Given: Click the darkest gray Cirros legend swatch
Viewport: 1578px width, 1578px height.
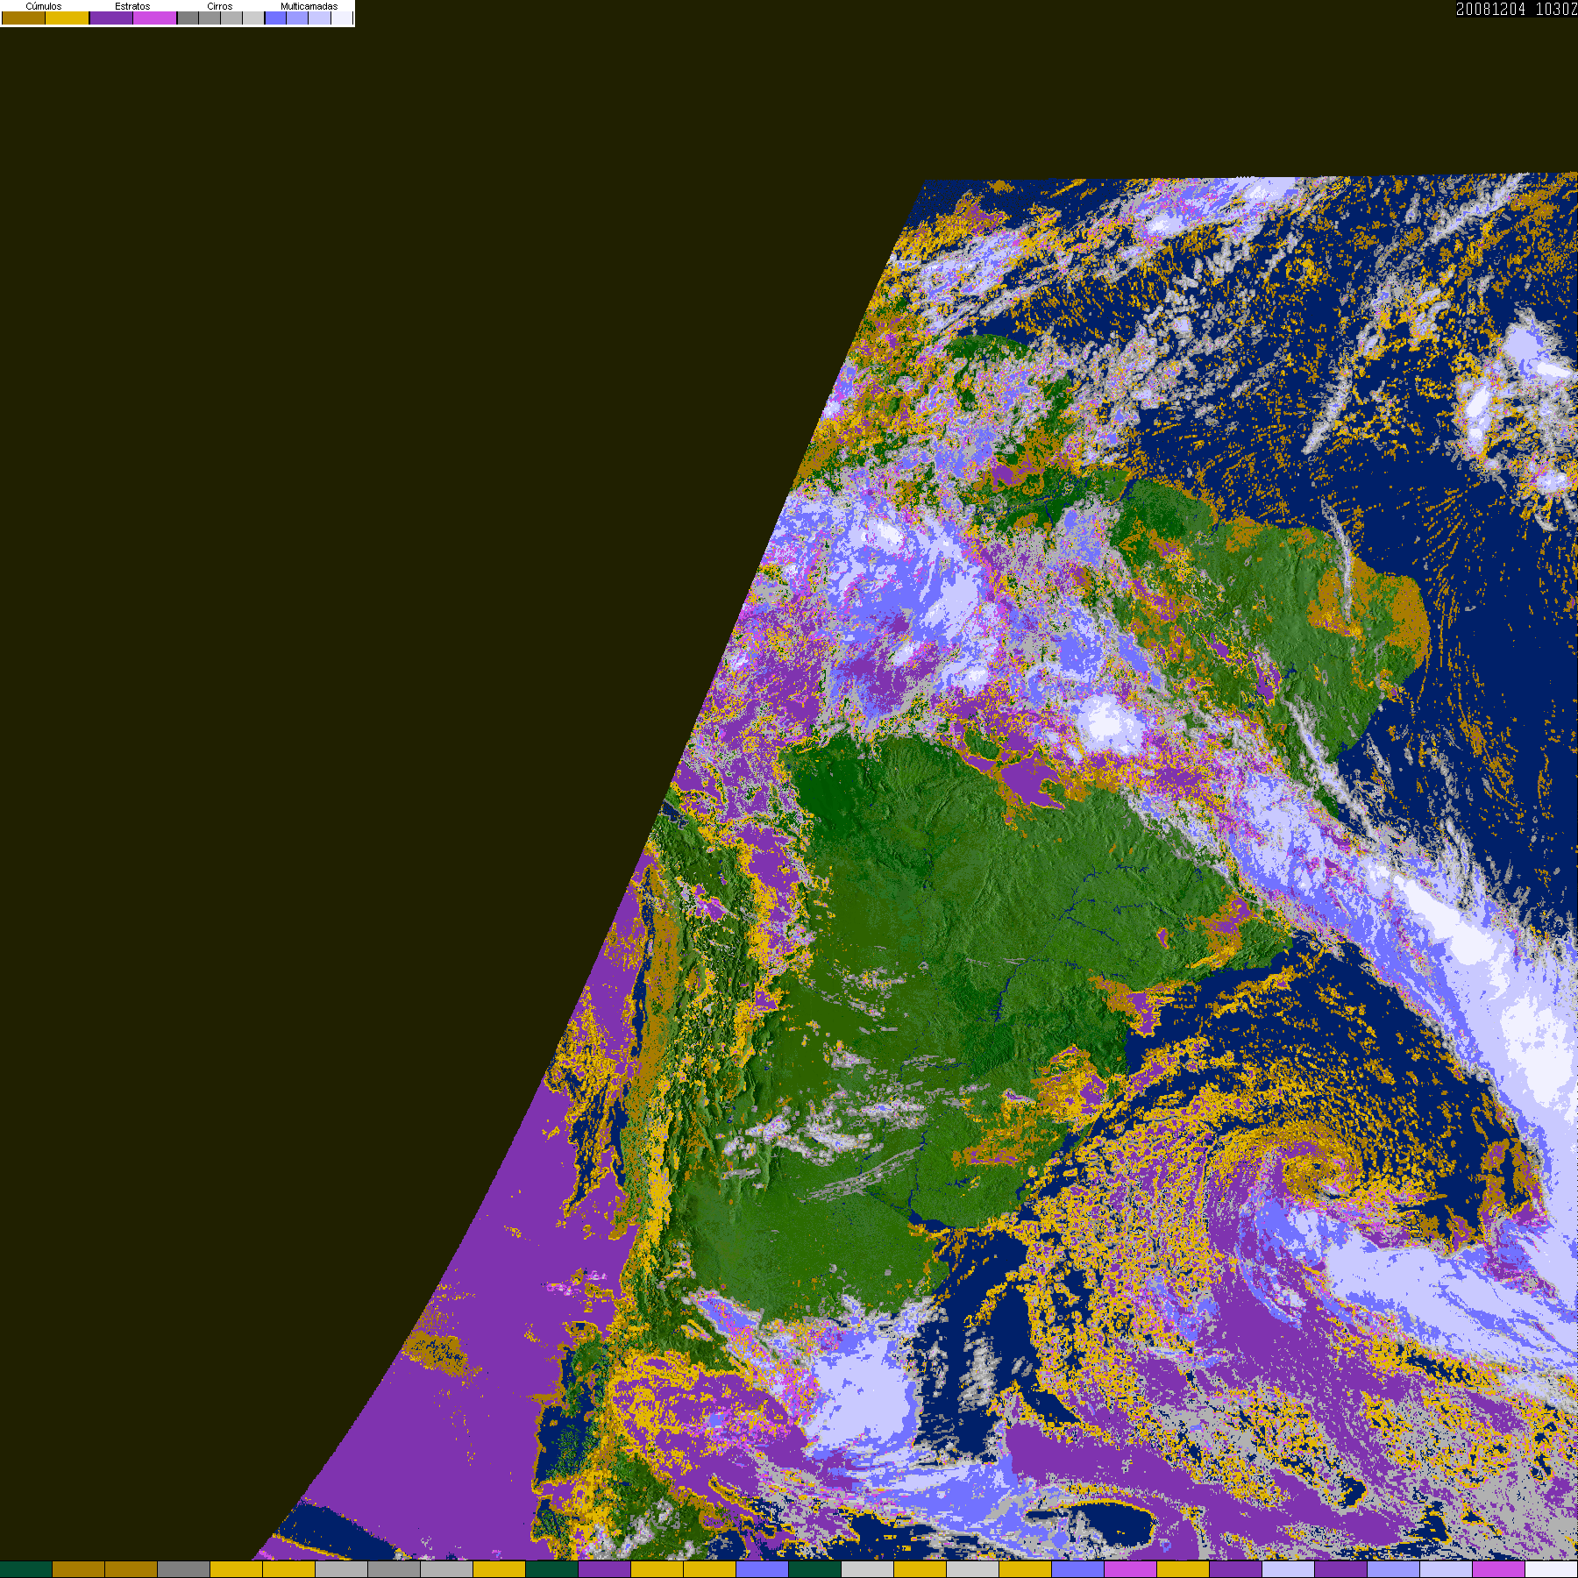Looking at the screenshot, I should (x=188, y=18).
